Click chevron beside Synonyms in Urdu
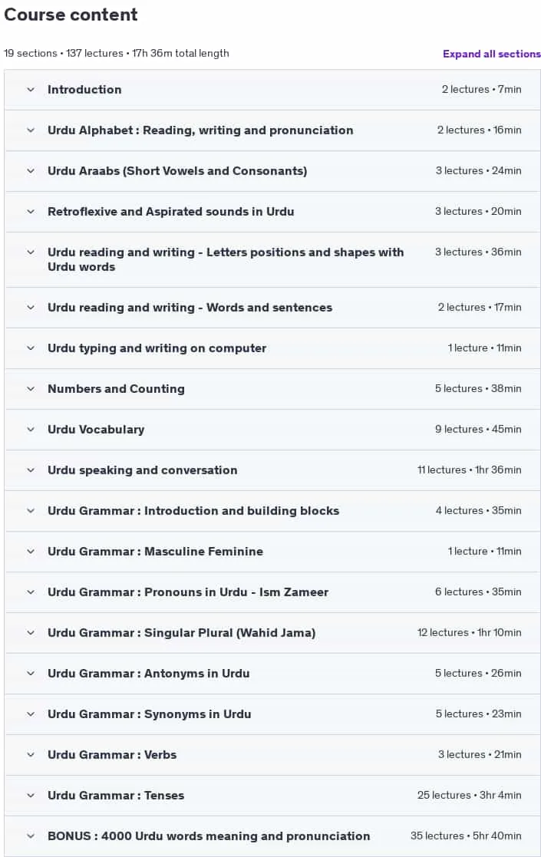 31,714
